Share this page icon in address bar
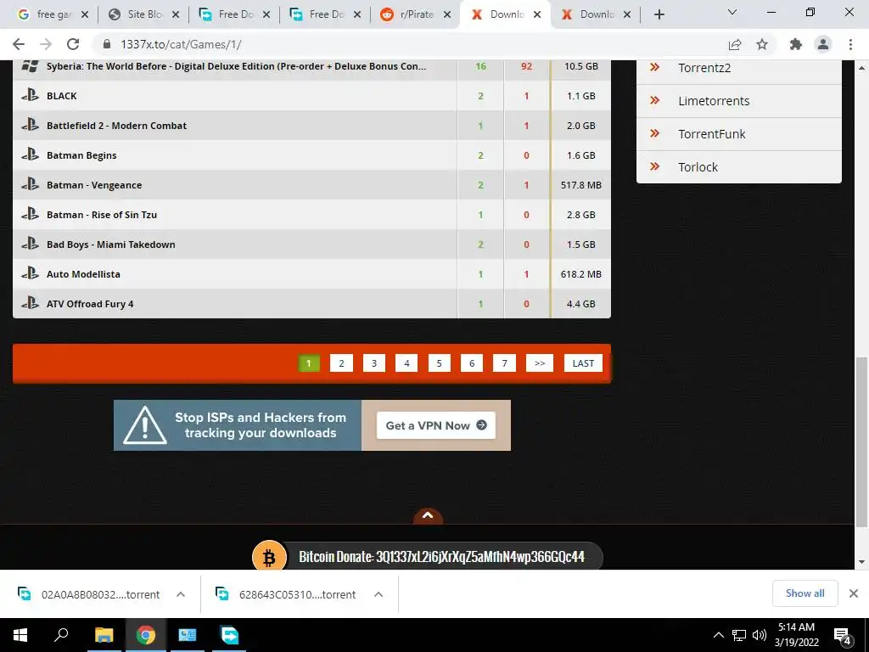869x652 pixels. coord(735,44)
